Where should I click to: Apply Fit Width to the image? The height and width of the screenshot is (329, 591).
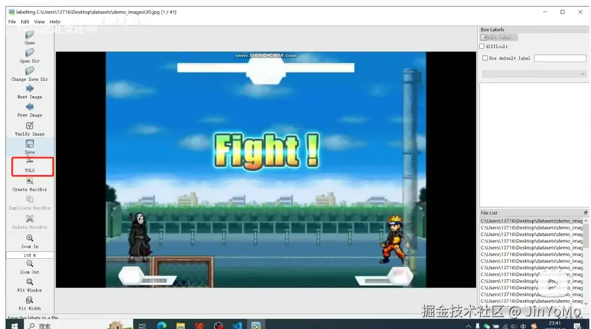click(x=29, y=304)
